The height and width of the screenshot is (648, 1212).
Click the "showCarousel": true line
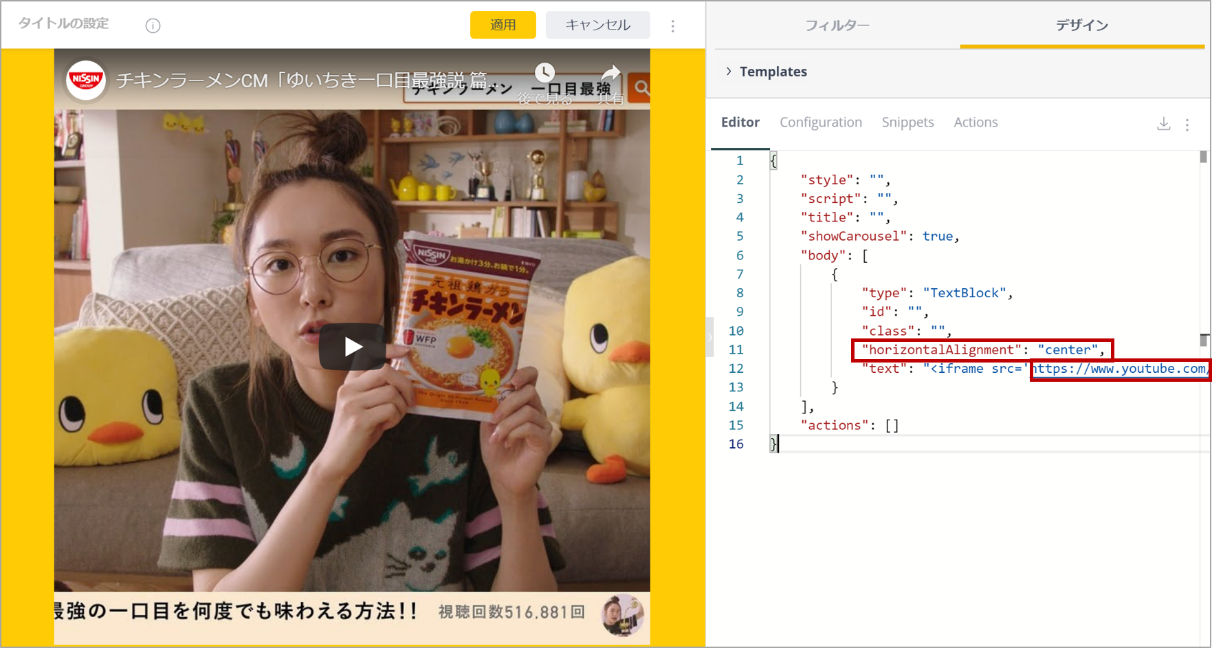[x=879, y=236]
